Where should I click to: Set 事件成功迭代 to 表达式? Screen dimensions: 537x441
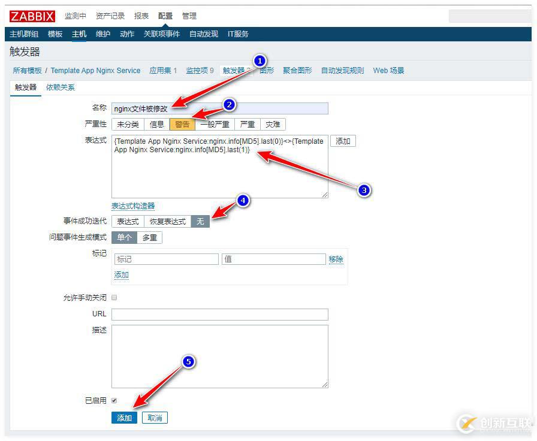pos(128,222)
